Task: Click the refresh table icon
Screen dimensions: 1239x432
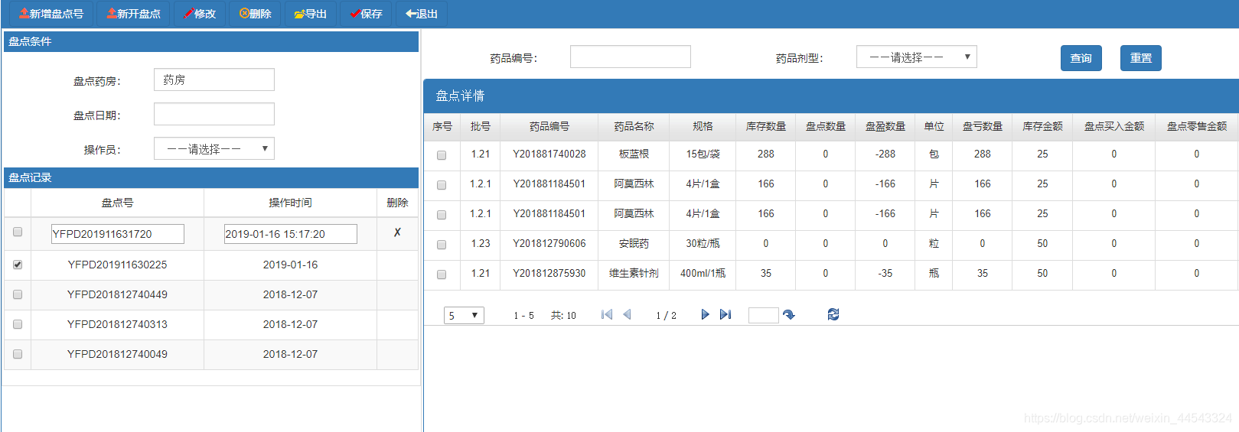Action: [x=833, y=314]
